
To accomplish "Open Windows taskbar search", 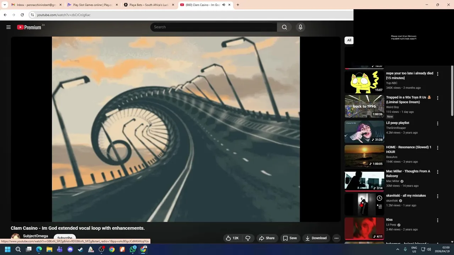I will point(18,250).
